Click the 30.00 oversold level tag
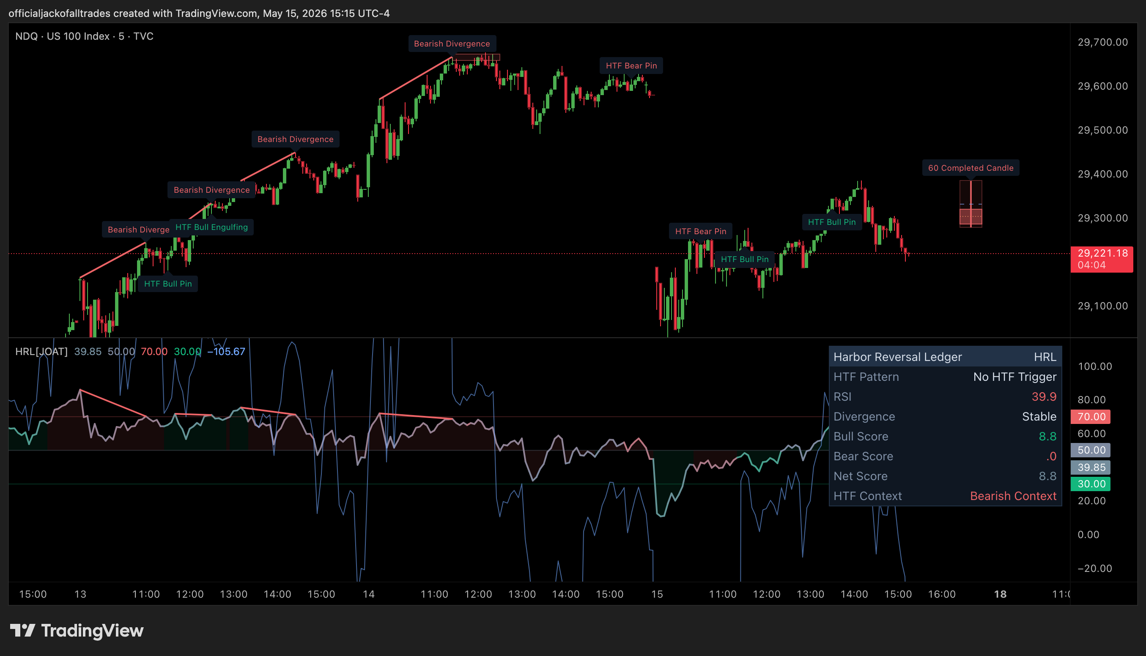Viewport: 1146px width, 656px height. pyautogui.click(x=1091, y=484)
